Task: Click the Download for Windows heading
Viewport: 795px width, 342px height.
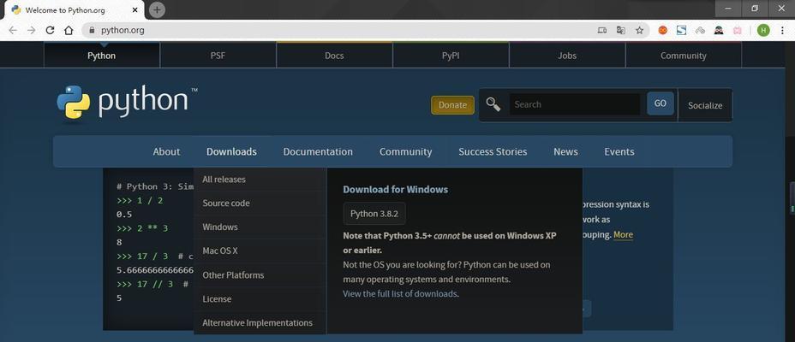Action: (x=396, y=190)
